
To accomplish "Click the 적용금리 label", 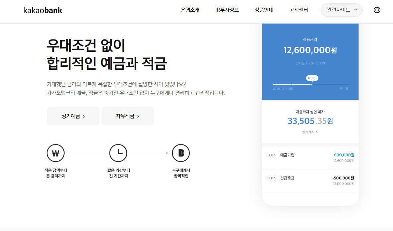I will click(310, 39).
